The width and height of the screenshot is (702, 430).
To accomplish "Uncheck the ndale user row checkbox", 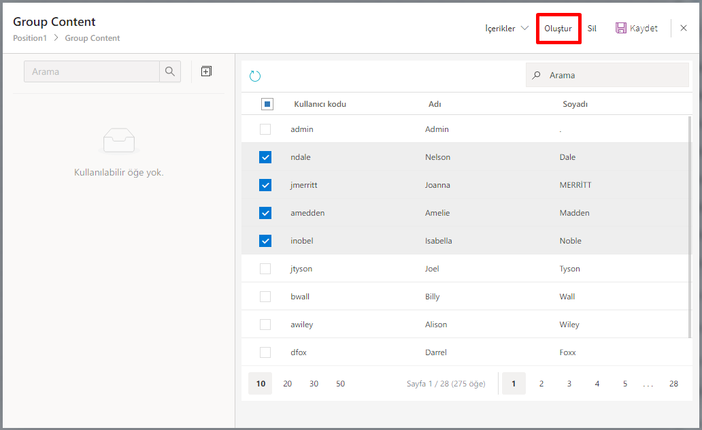I will coord(265,157).
